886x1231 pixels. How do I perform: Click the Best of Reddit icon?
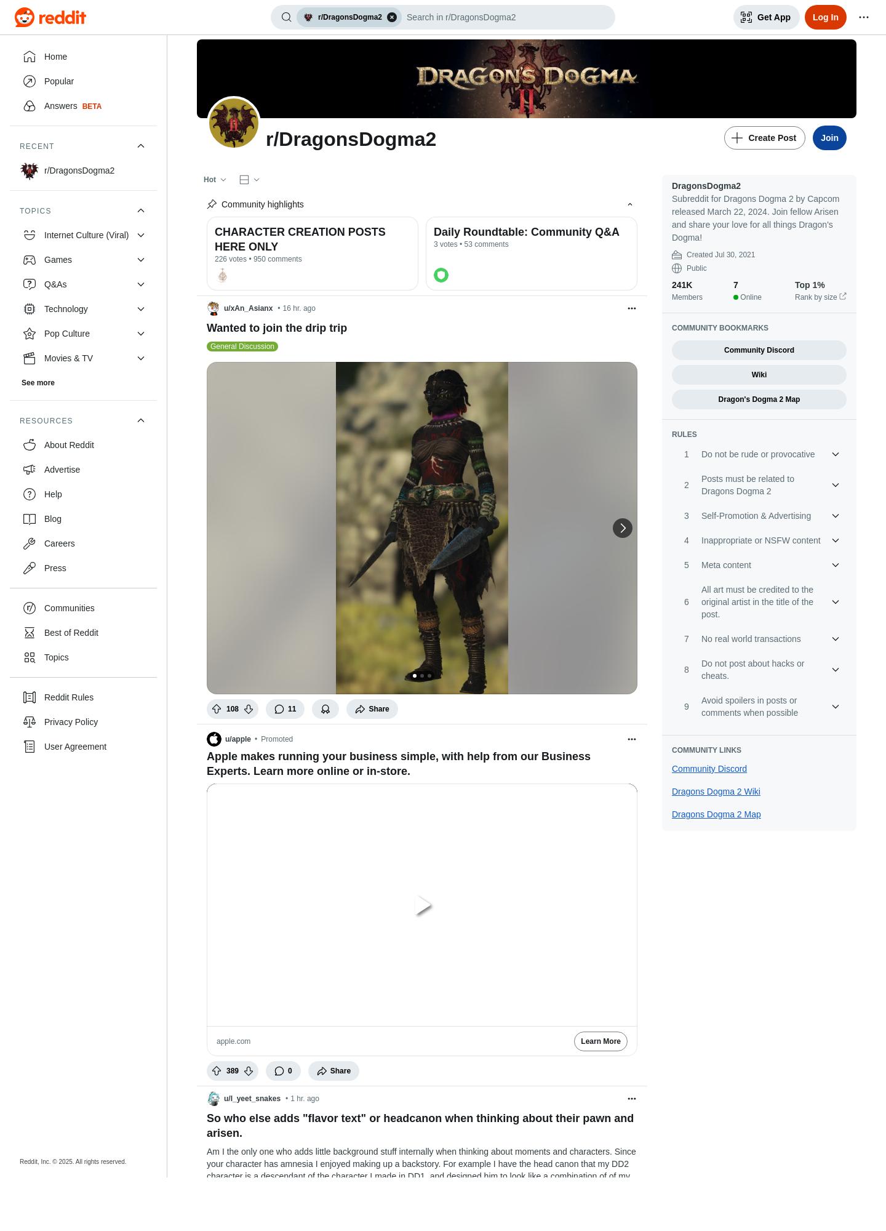tap(30, 633)
